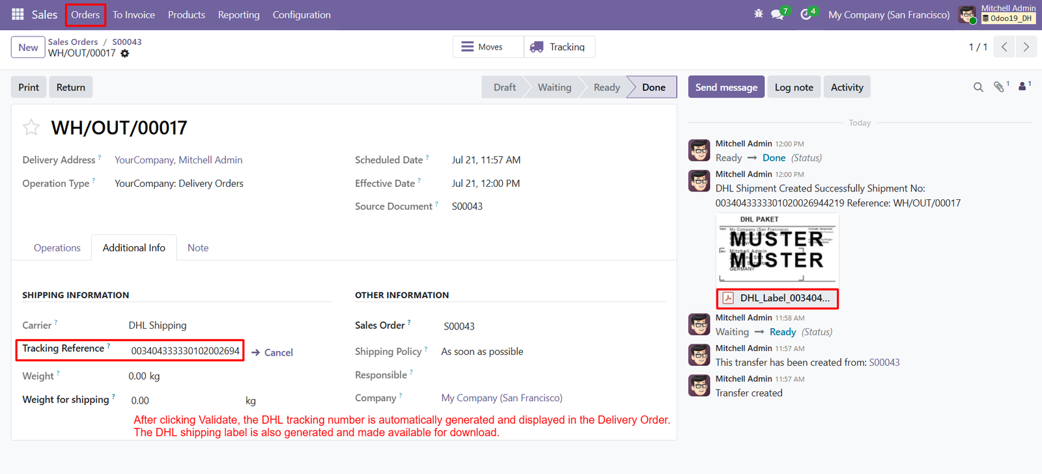Viewport: 1042px width, 474px height.
Task: Open Sales Orders breadcrumb link
Action: (73, 42)
